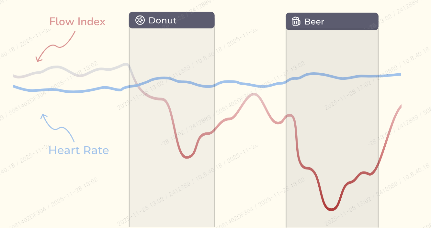
Task: Click the right border of the Donut region
Action: (214, 128)
